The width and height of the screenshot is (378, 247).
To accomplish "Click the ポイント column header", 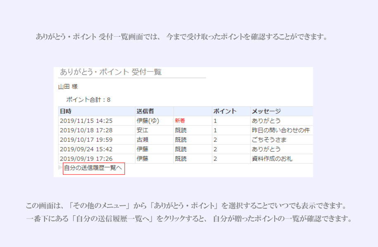I will pos(225,111).
